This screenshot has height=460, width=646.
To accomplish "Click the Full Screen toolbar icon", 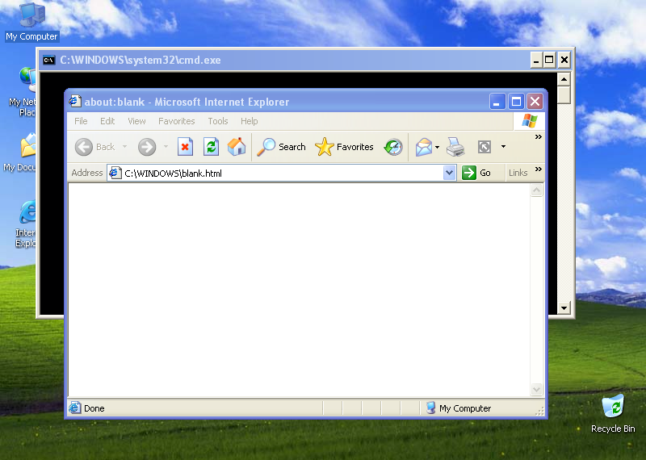I will (484, 147).
